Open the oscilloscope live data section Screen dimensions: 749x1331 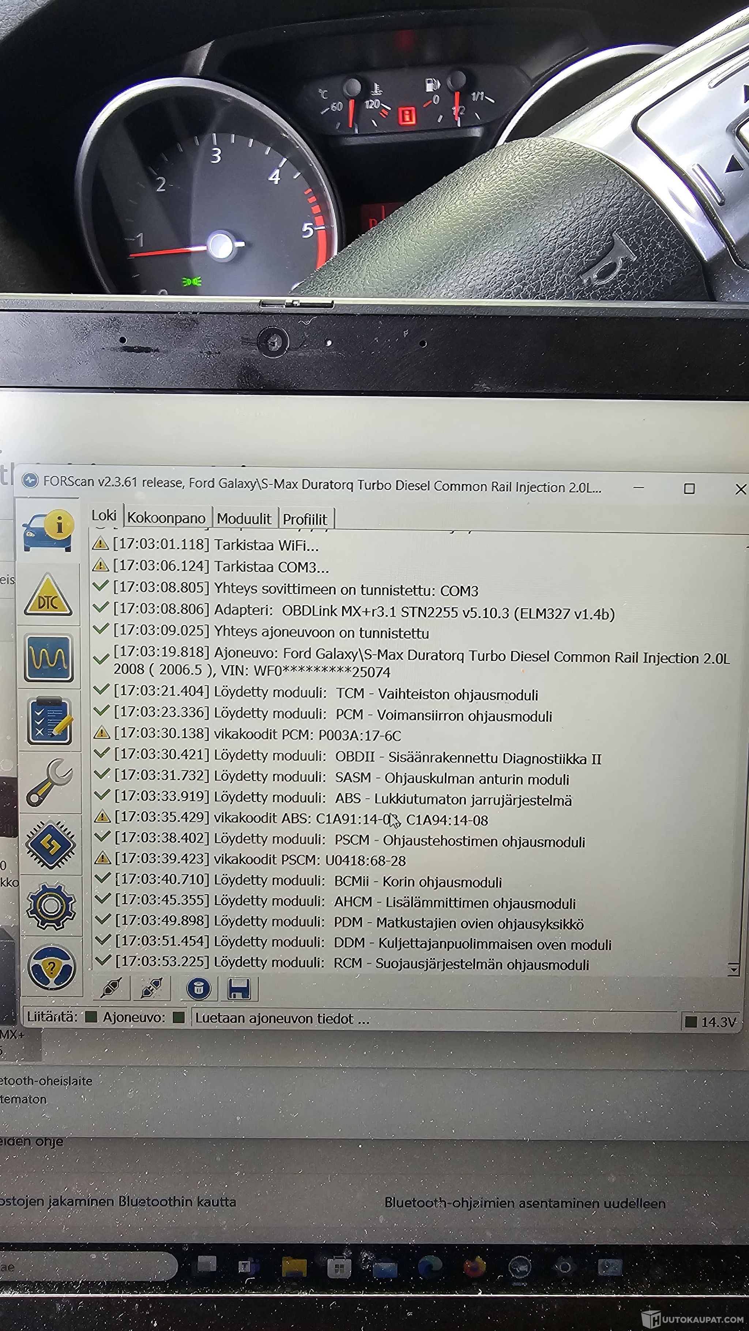point(49,658)
